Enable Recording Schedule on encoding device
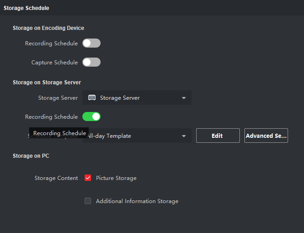 point(91,44)
